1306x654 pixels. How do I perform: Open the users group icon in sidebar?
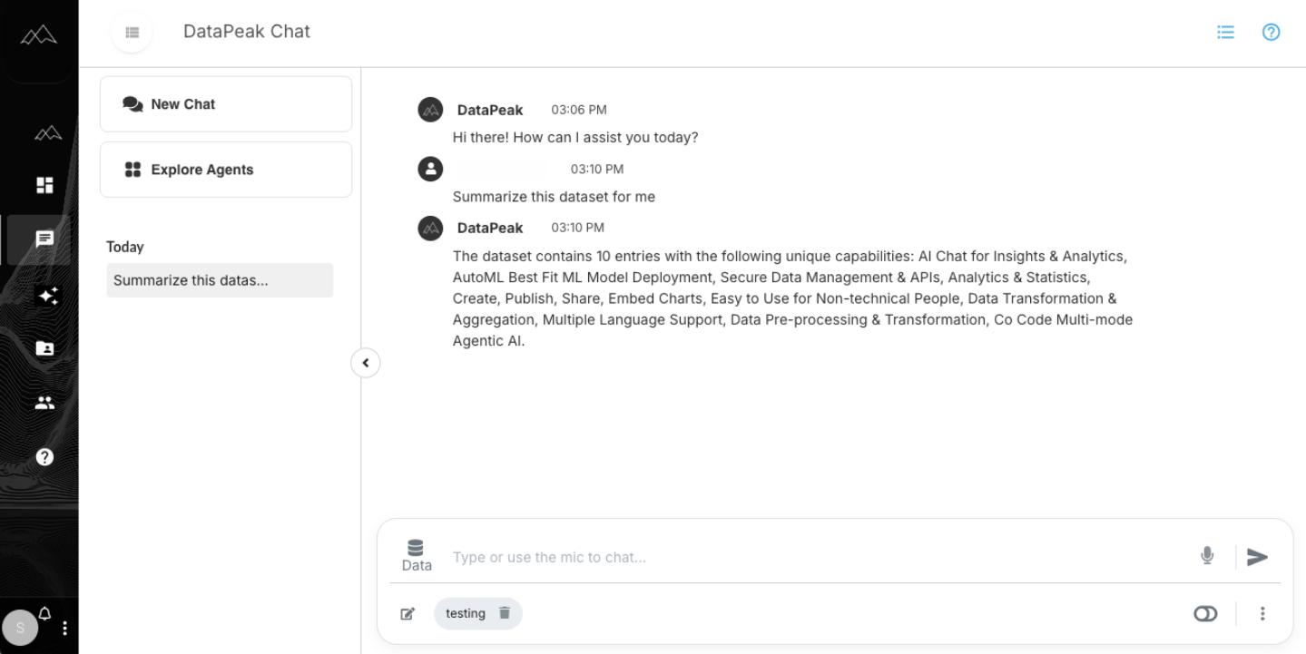[44, 403]
